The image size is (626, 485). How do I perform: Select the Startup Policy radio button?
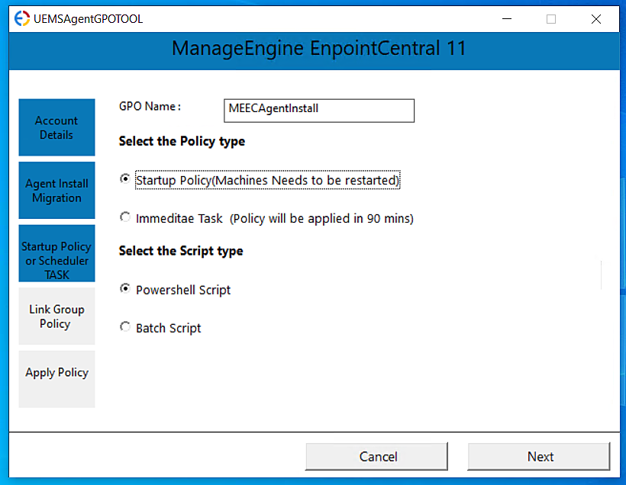click(124, 178)
